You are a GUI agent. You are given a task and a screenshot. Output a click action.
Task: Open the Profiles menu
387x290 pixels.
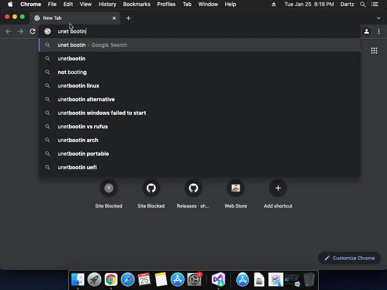coord(166,4)
